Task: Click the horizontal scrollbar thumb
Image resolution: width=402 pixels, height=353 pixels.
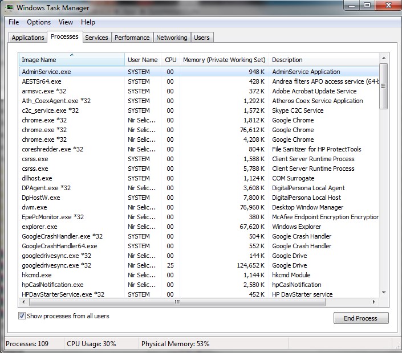Action: tap(177, 302)
